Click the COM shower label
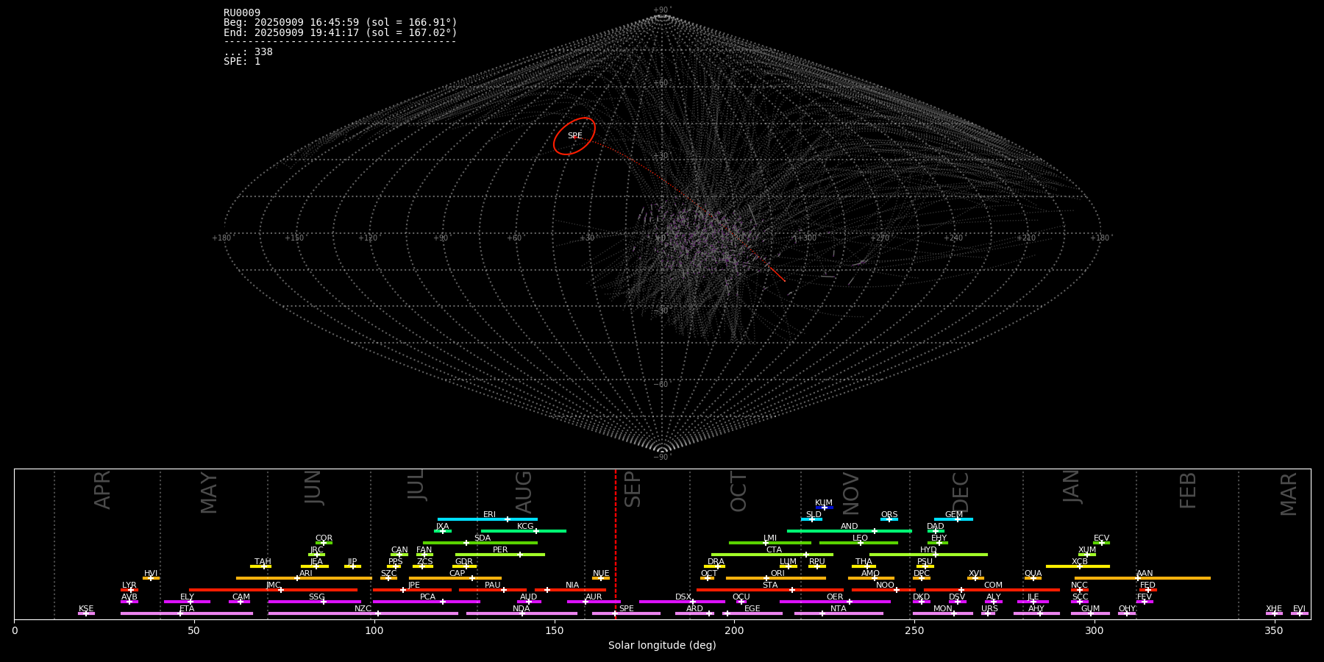 993,586
